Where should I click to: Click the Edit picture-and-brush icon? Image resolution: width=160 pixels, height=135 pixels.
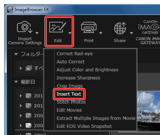point(58,27)
